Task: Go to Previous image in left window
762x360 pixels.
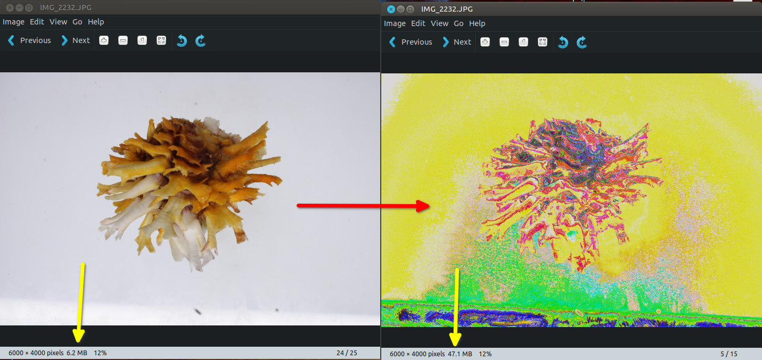Action: [29, 40]
